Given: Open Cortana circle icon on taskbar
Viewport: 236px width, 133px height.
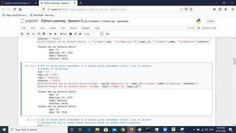Looking at the screenshot, I should 72,130.
